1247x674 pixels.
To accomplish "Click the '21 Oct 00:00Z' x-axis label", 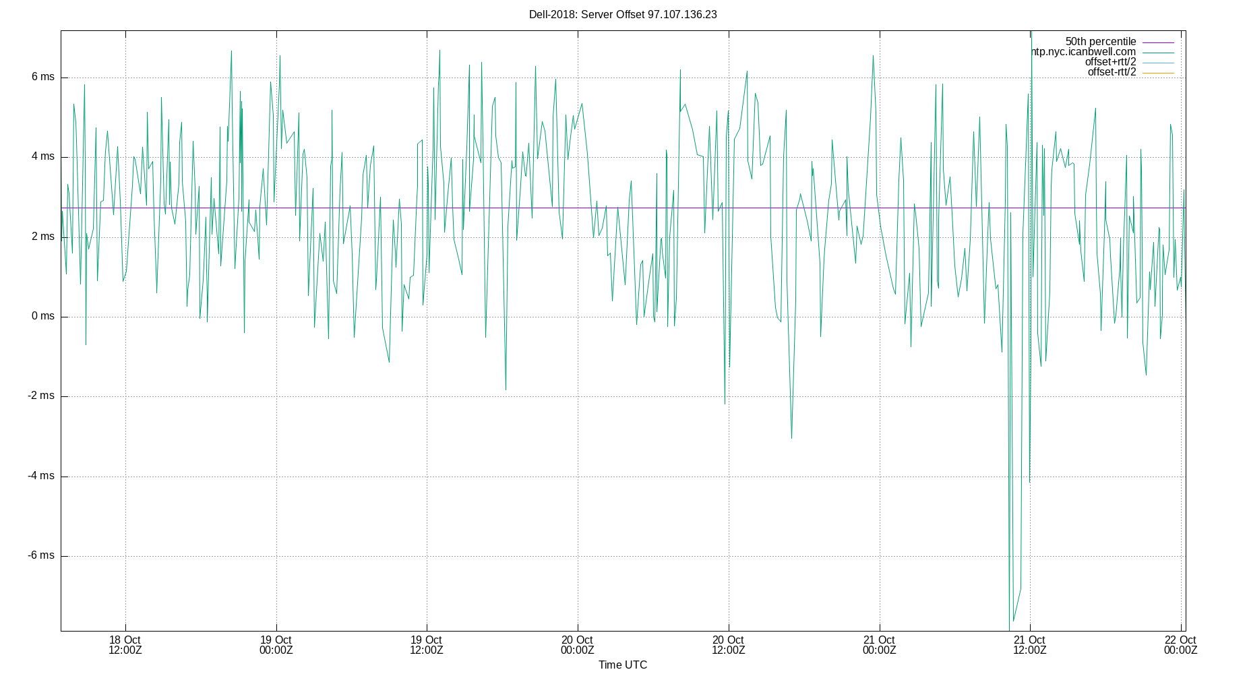I will point(879,645).
